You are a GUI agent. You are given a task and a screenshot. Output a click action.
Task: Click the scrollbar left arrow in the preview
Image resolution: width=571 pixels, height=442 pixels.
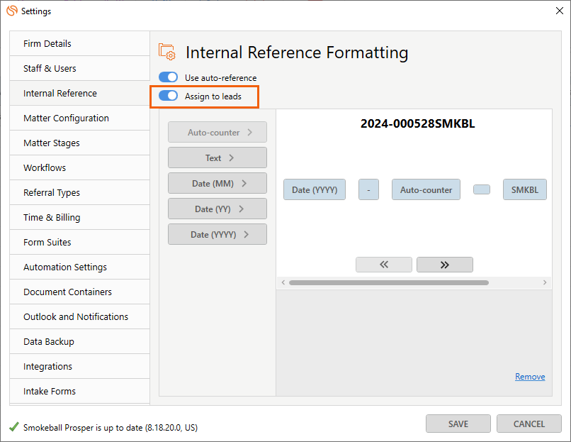(x=283, y=282)
